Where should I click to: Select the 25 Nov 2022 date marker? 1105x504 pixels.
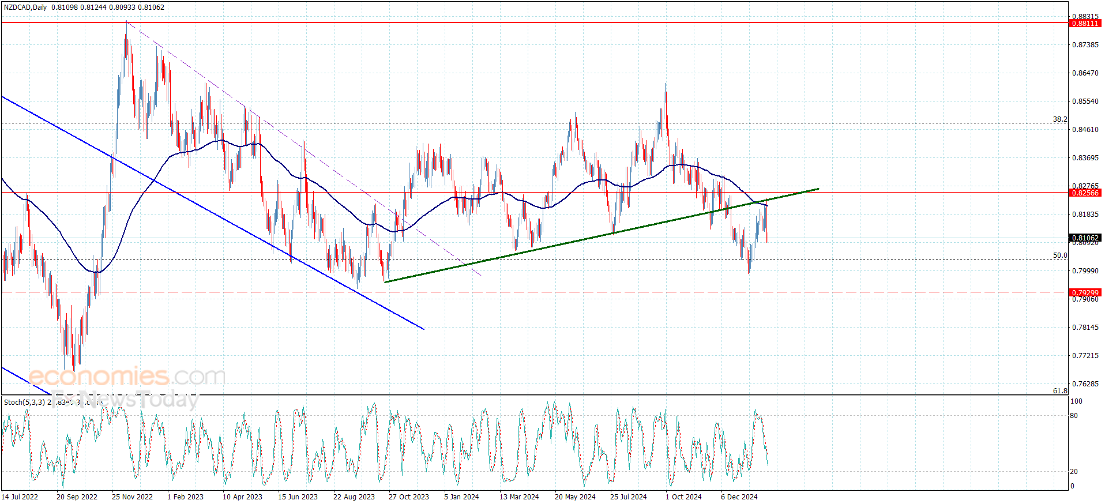(x=132, y=497)
